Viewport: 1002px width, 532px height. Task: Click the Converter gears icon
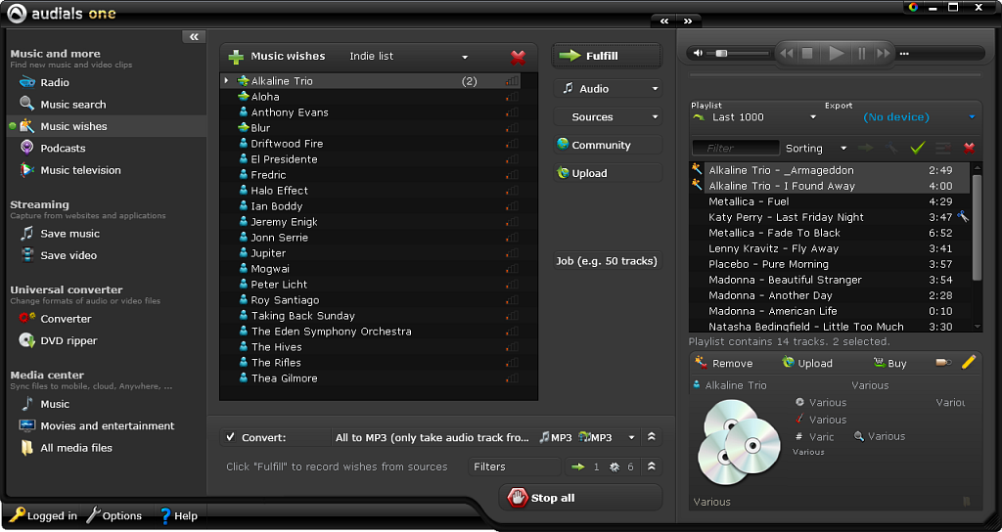[26, 318]
